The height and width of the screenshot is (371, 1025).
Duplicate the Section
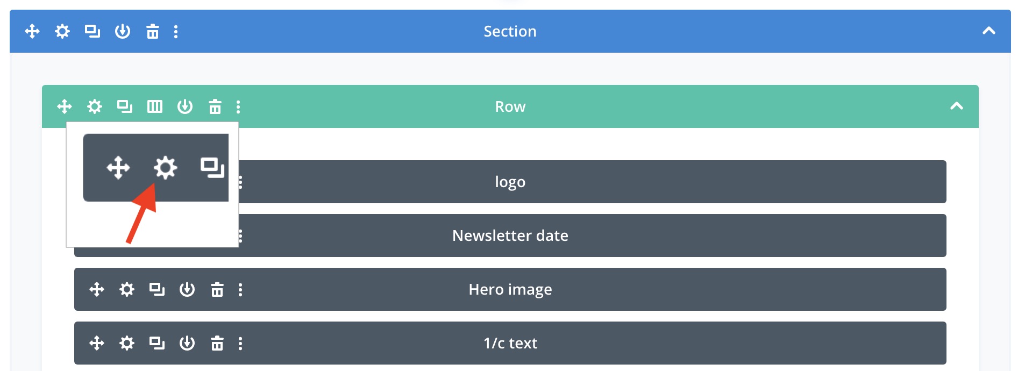[92, 32]
